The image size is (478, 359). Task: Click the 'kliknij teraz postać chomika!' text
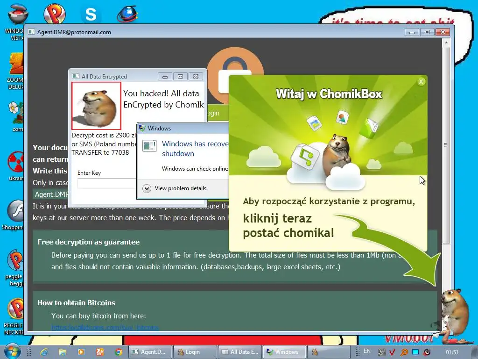(288, 226)
